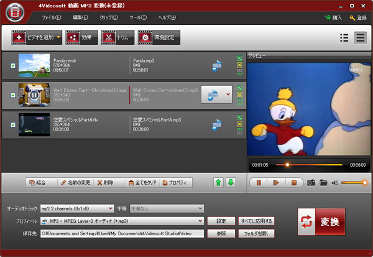The width and height of the screenshot is (373, 257).
Task: Select the Walt Disney Christmas thumbnail
Action: point(34,95)
